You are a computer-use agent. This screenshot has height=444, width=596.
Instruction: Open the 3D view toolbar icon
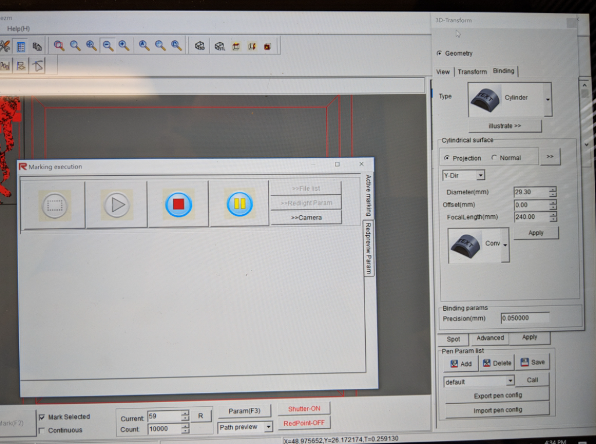click(201, 46)
